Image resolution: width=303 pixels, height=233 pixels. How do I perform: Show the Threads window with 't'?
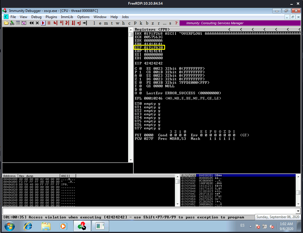[x=112, y=23]
